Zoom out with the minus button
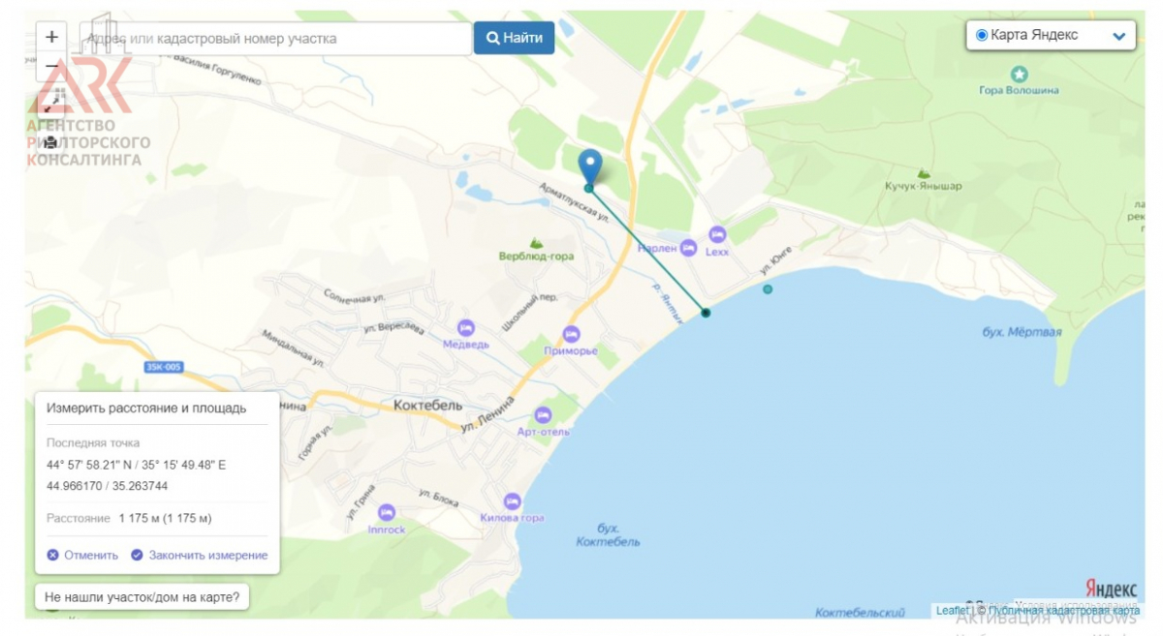 pyautogui.click(x=52, y=66)
